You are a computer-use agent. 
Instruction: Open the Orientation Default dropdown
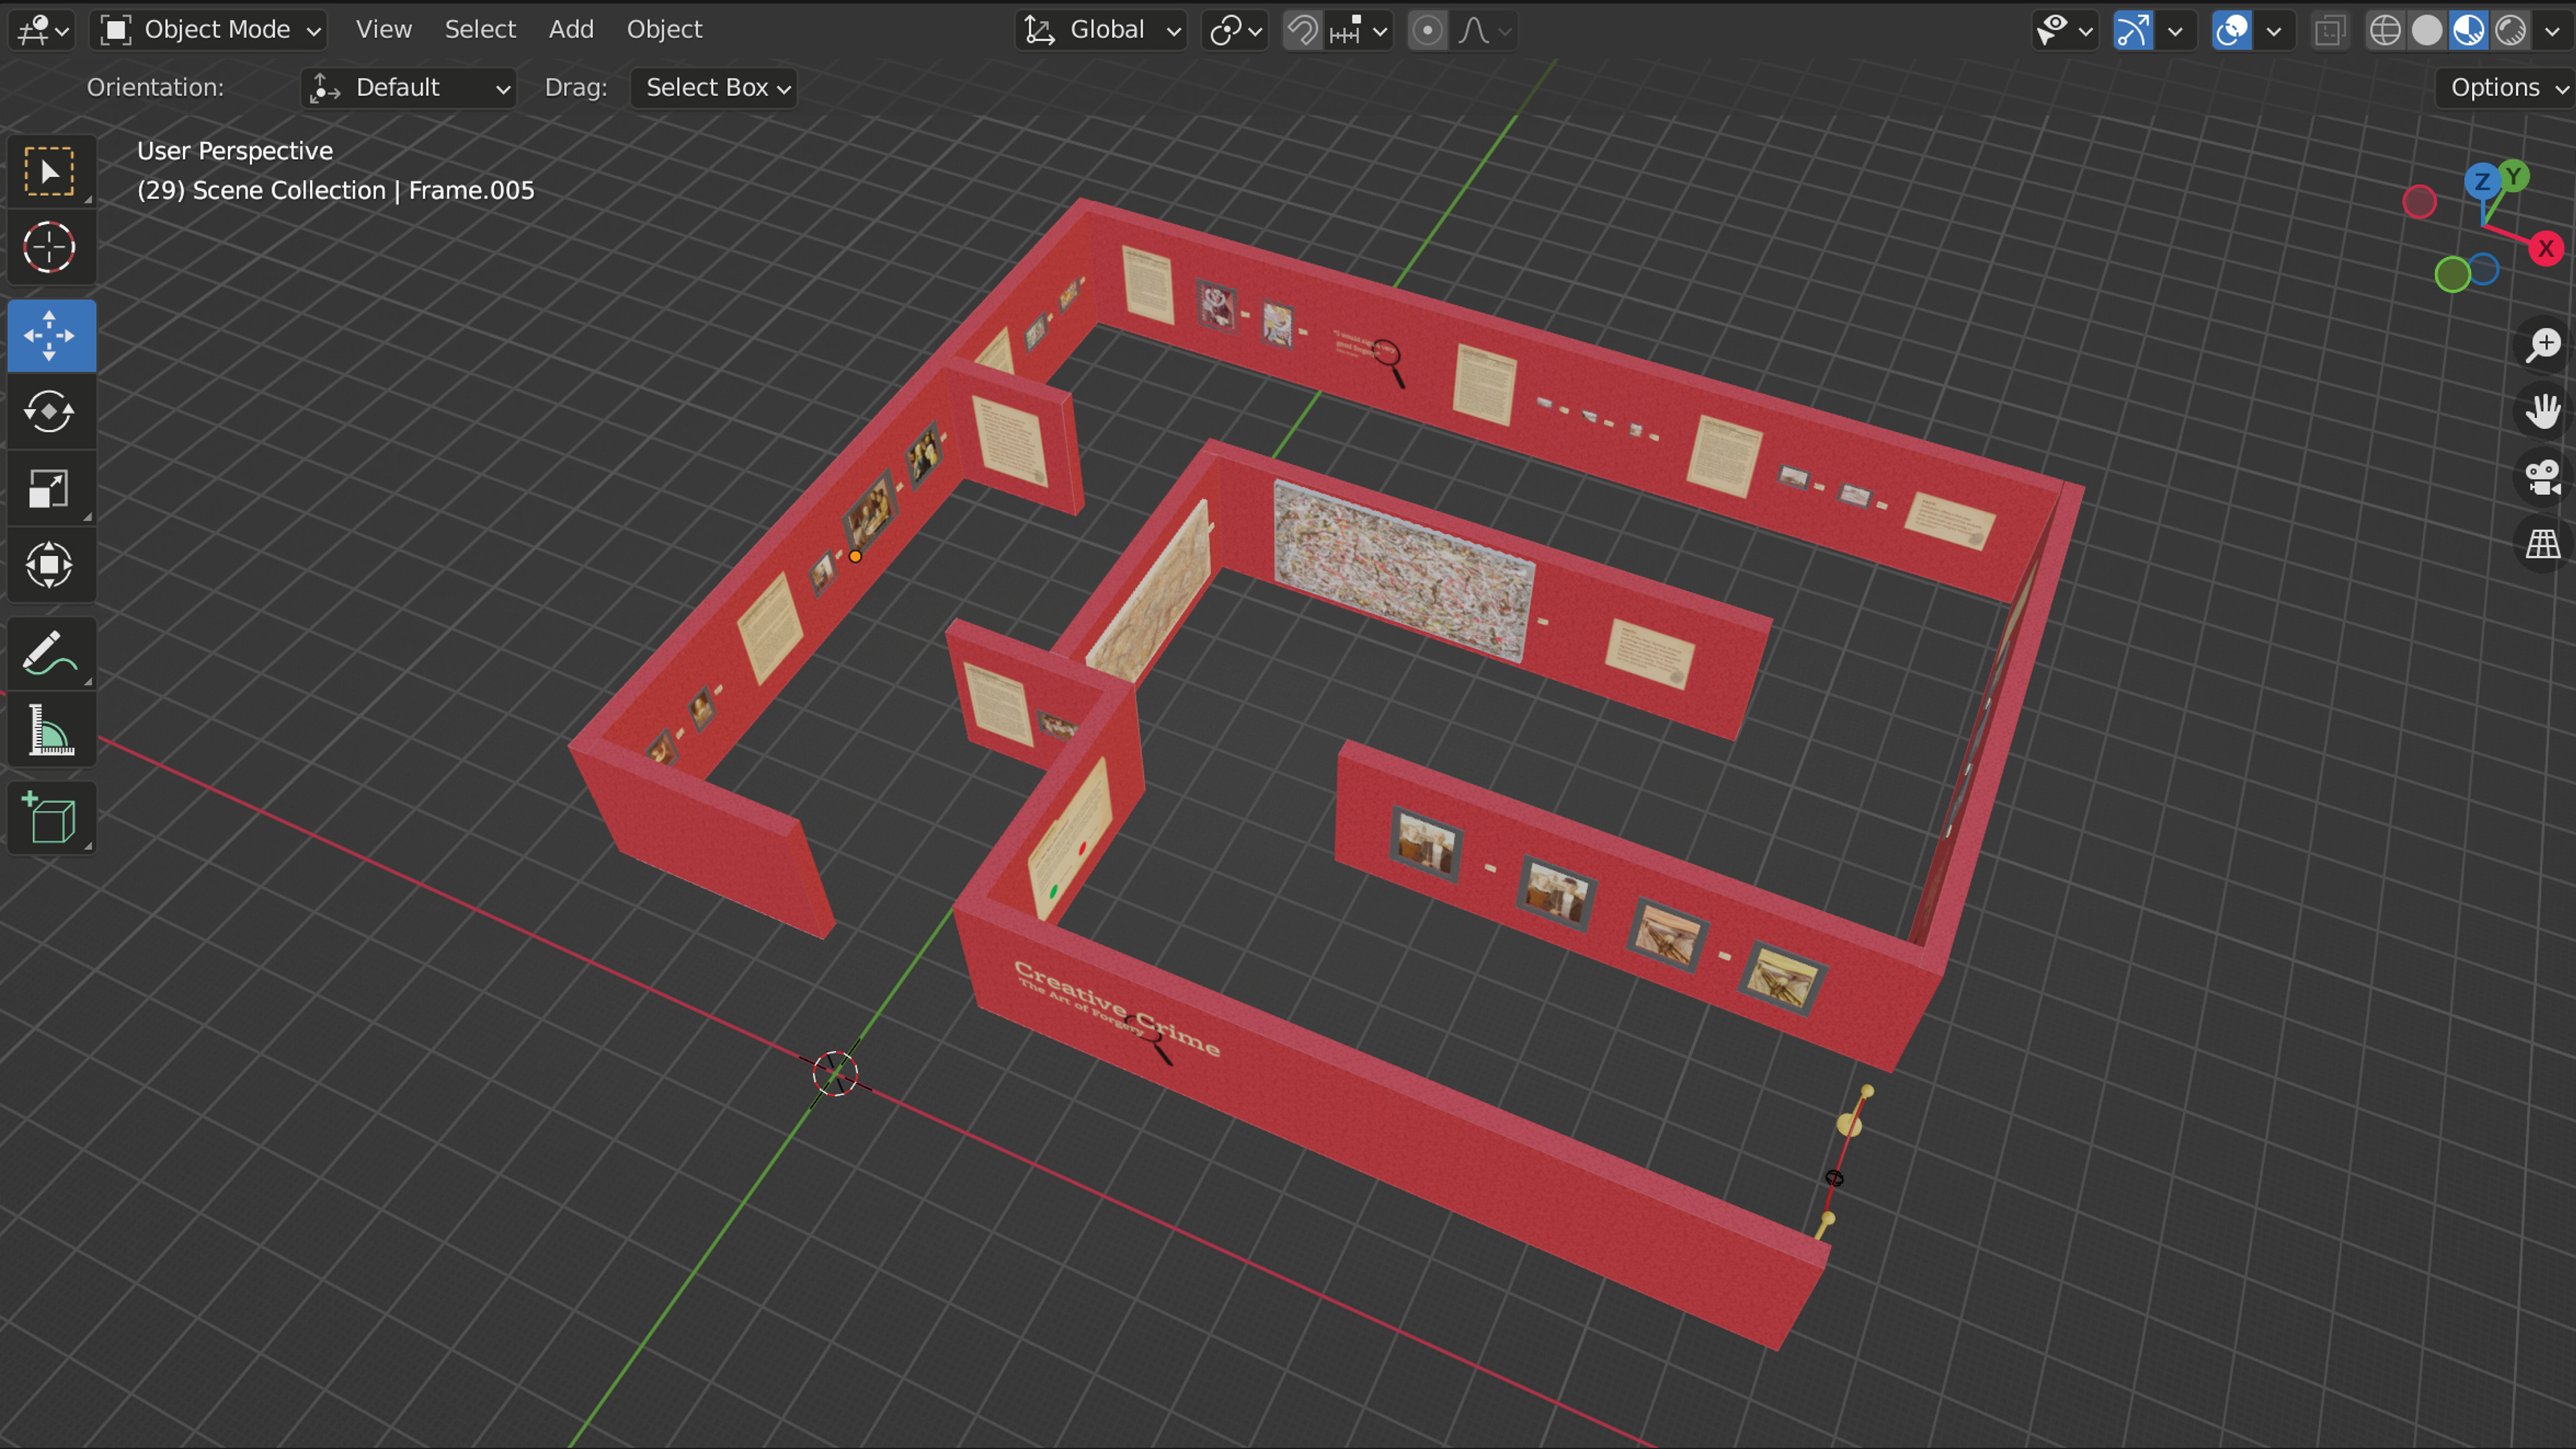409,88
